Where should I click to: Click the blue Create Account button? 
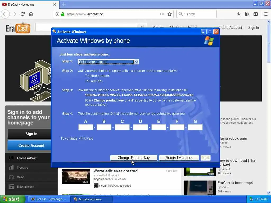click(x=29, y=145)
